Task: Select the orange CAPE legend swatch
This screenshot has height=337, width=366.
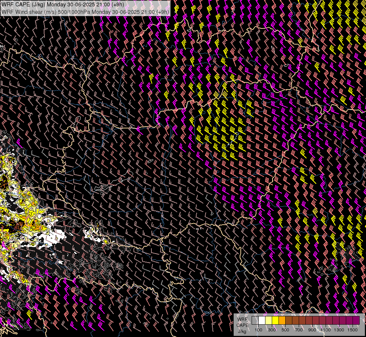Action: (x=282, y=321)
